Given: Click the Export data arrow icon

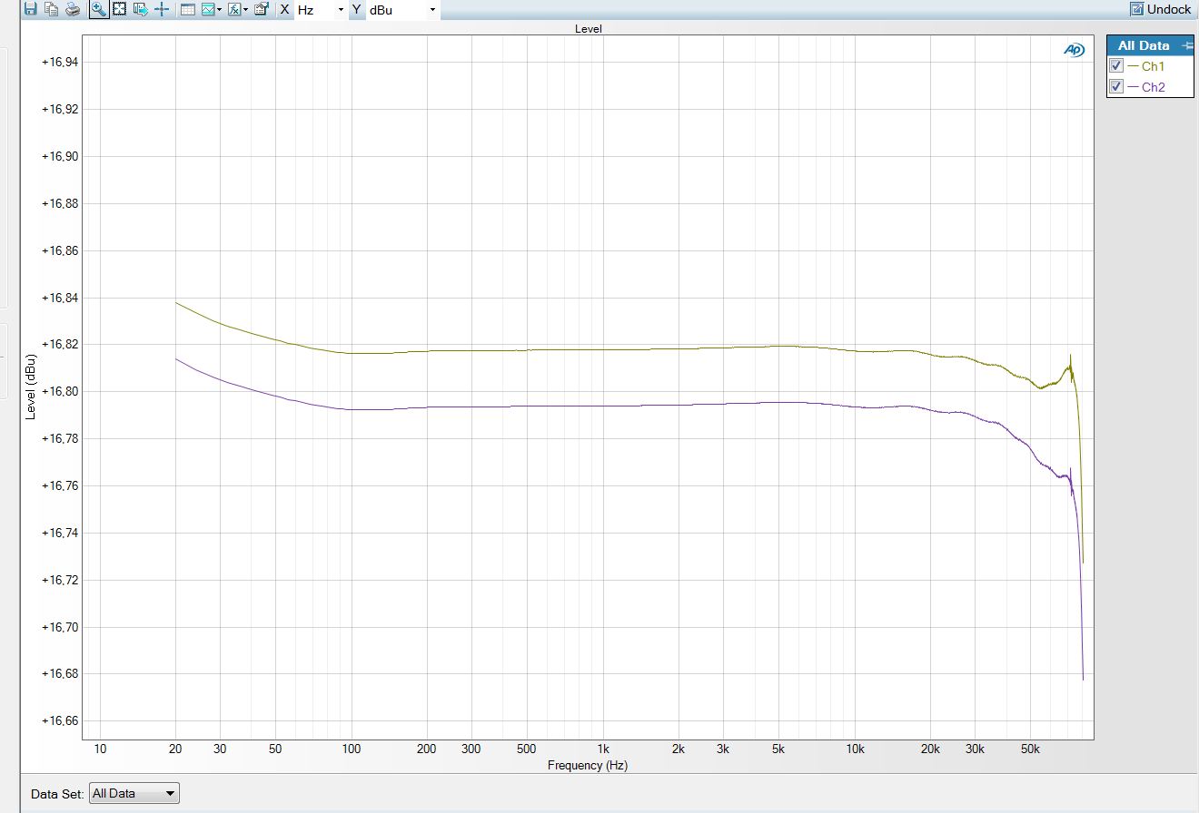Looking at the screenshot, I should tap(141, 9).
